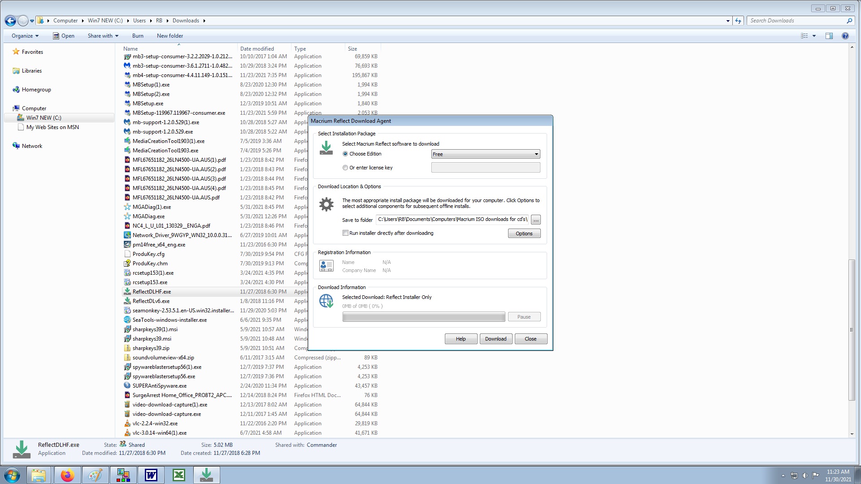Image resolution: width=861 pixels, height=484 pixels.
Task: Click the Back navigation arrow in Explorer
Action: tap(11, 21)
